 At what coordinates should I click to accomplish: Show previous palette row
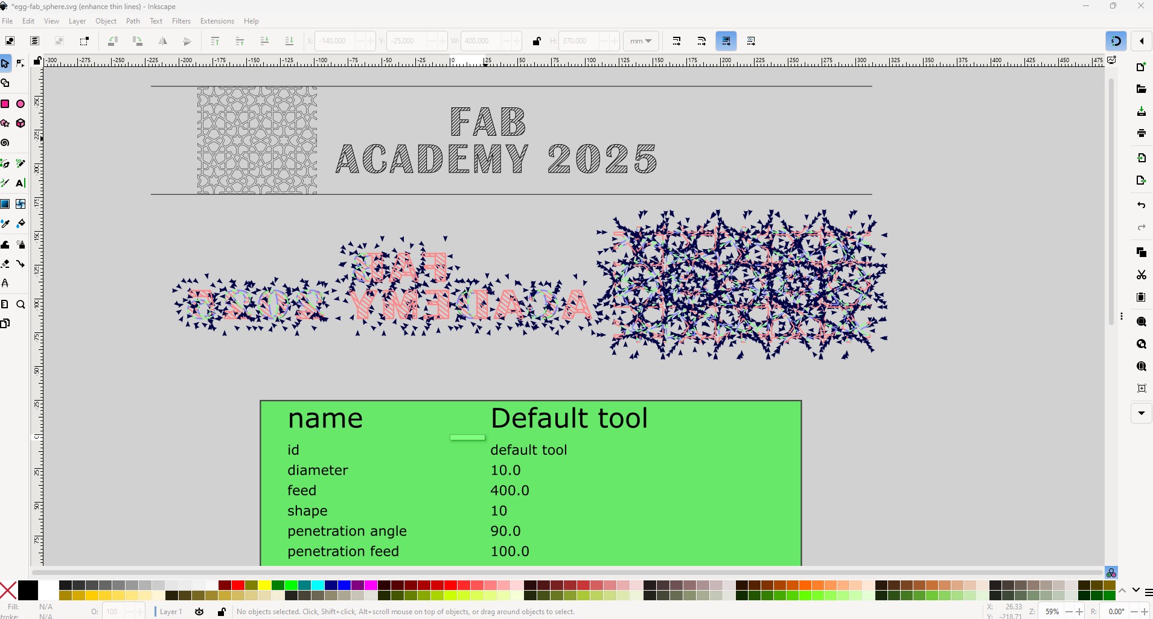pos(1122,590)
